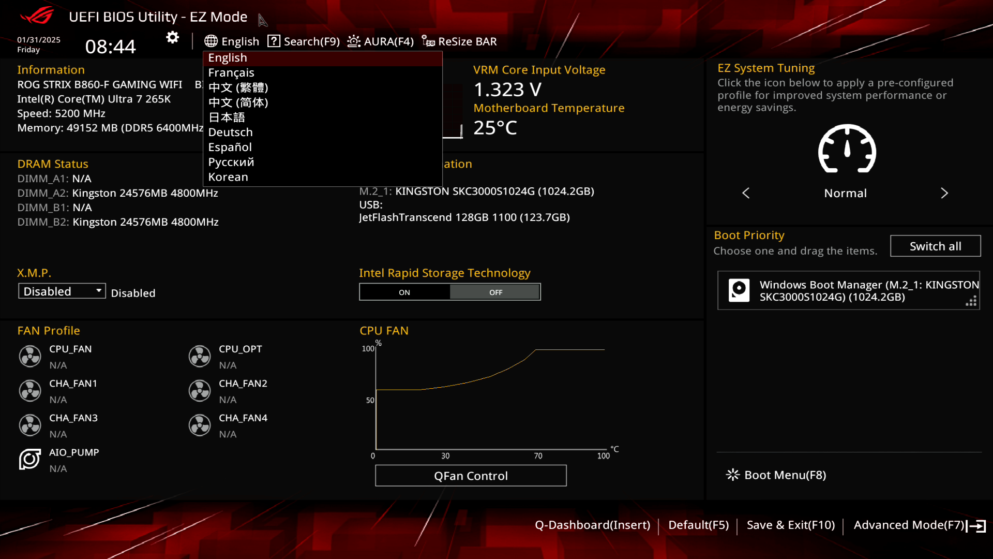This screenshot has height=559, width=993.
Task: Click the CHA_FAN2 fan icon
Action: pos(200,391)
